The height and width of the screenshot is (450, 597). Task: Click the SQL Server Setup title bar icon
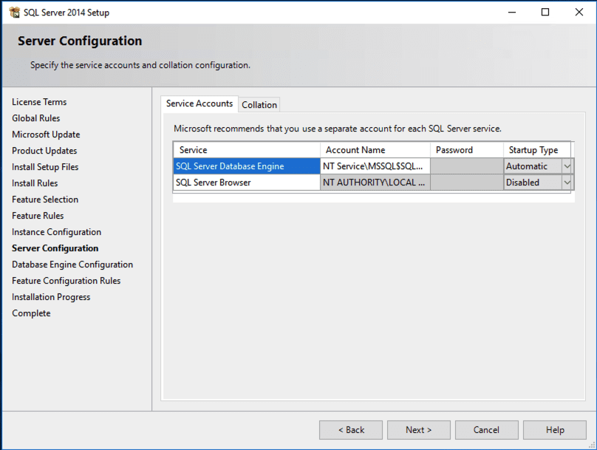[14, 13]
